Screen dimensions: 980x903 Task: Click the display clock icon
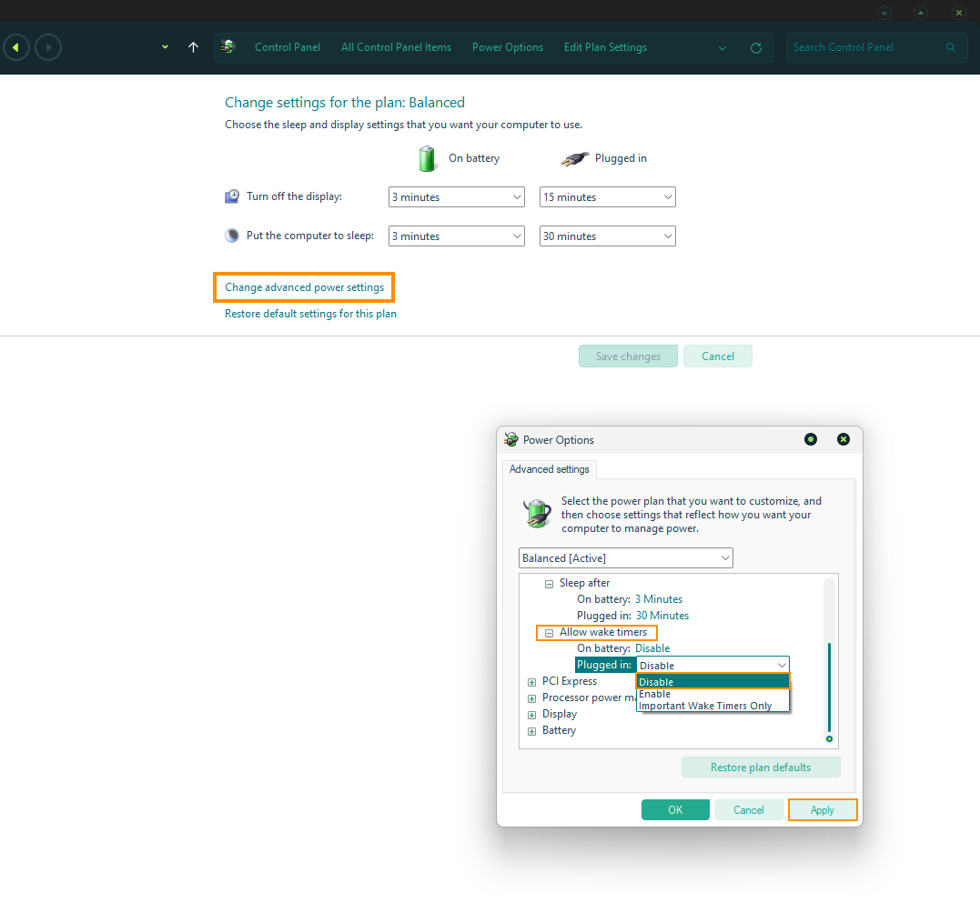click(x=232, y=196)
